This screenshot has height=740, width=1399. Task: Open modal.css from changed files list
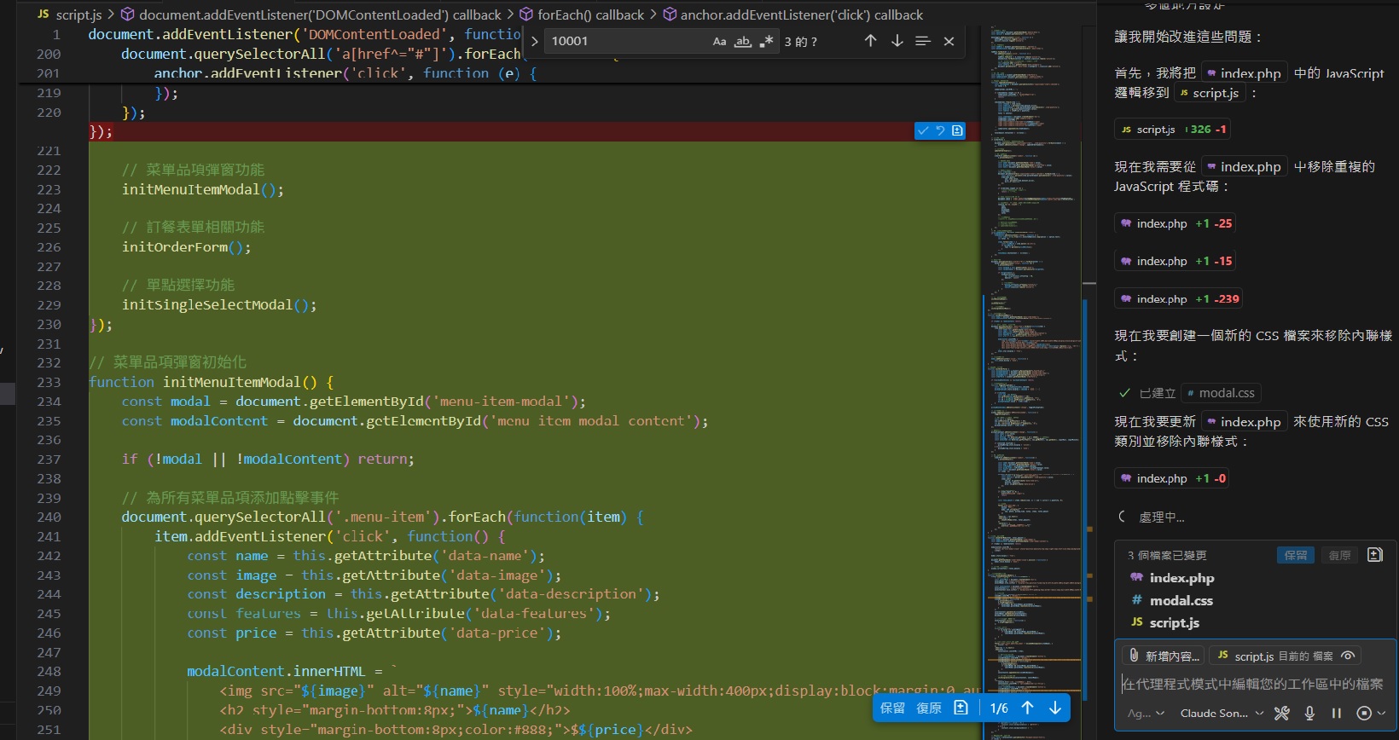(x=1181, y=600)
